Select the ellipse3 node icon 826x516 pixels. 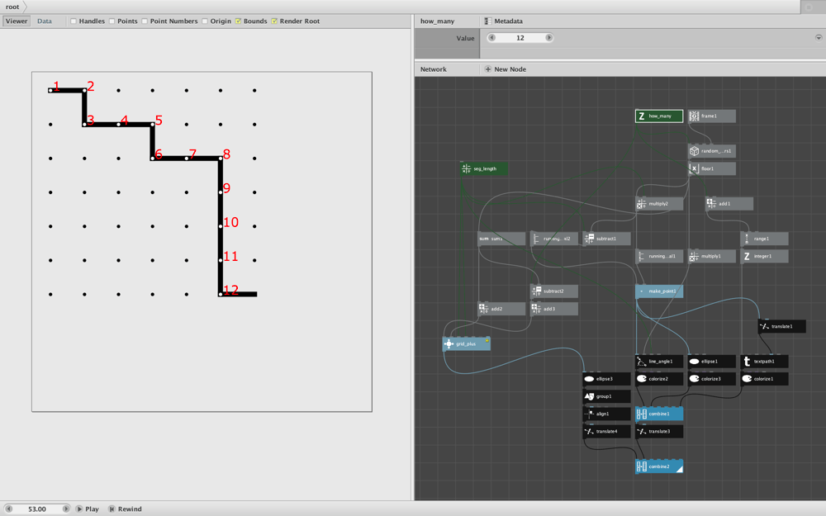589,379
